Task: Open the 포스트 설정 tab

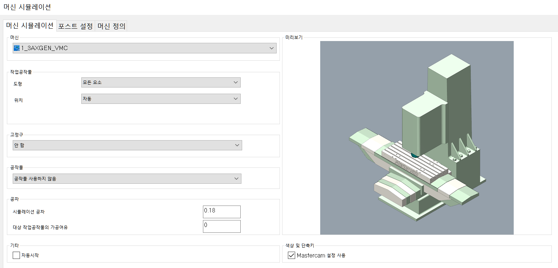Action: pos(76,26)
